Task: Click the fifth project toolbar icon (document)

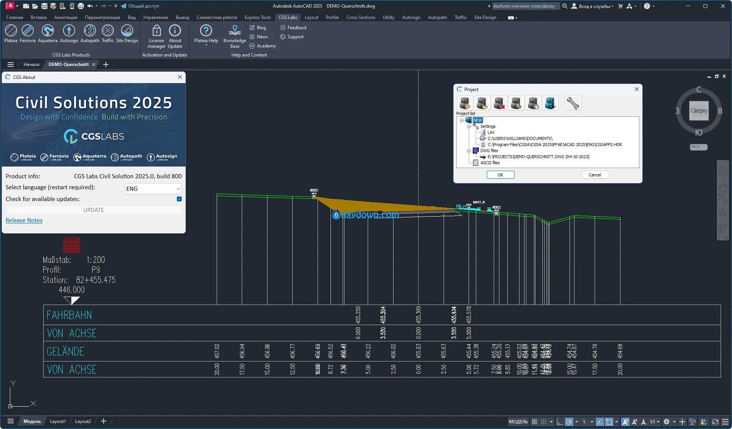Action: [533, 103]
